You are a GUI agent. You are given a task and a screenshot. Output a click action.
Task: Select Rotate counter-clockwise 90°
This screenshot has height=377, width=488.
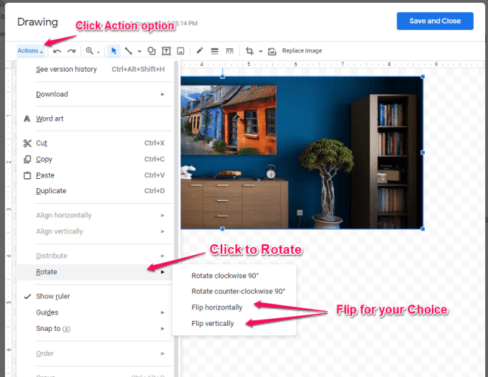pos(234,292)
